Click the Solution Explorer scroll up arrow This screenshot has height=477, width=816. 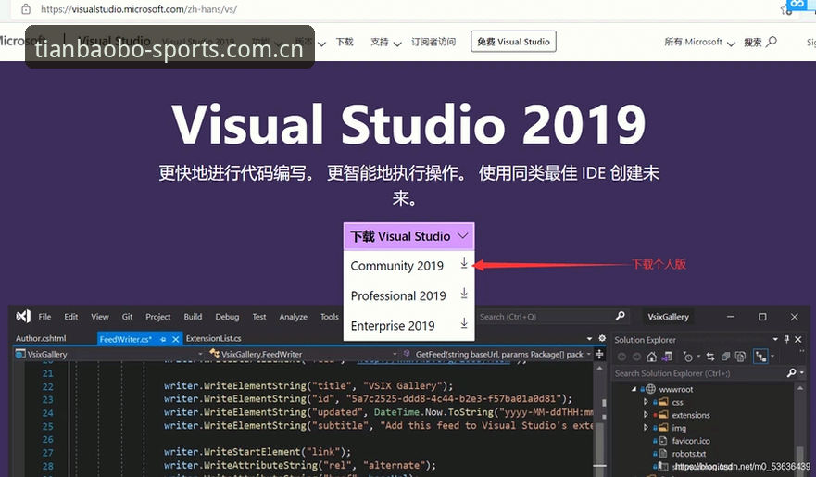800,389
